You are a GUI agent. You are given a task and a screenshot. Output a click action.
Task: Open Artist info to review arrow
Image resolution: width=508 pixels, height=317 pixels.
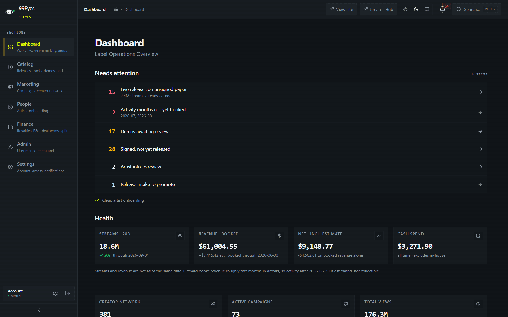pos(480,167)
